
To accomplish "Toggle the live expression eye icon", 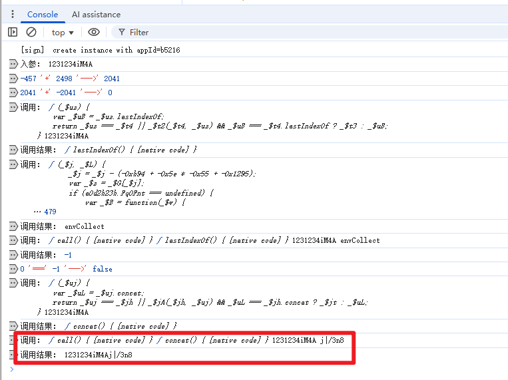I will pos(94,32).
